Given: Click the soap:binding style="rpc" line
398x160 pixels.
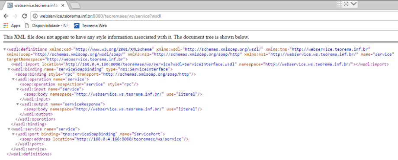Looking at the screenshot, I should click(106, 74).
